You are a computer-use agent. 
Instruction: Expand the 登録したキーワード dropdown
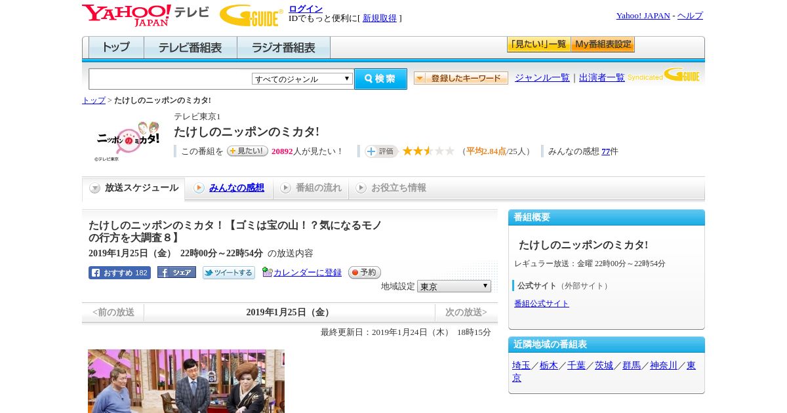coord(461,78)
